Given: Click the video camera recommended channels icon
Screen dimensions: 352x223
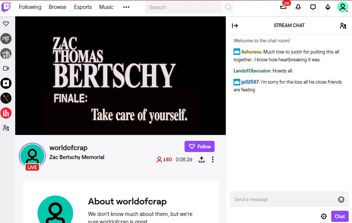Looking at the screenshot, I should pos(6,68).
